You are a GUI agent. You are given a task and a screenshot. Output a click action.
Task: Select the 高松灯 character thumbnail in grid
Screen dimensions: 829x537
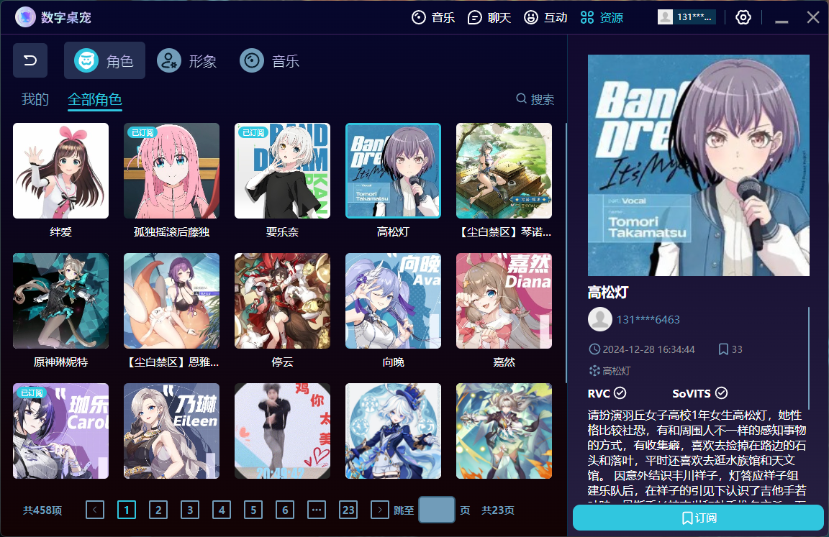tap(393, 170)
